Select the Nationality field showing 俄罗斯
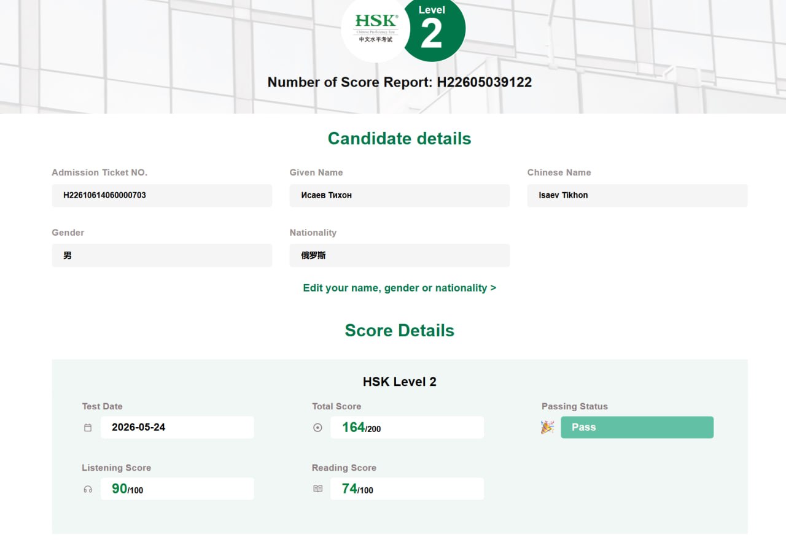This screenshot has height=556, width=786. point(400,255)
